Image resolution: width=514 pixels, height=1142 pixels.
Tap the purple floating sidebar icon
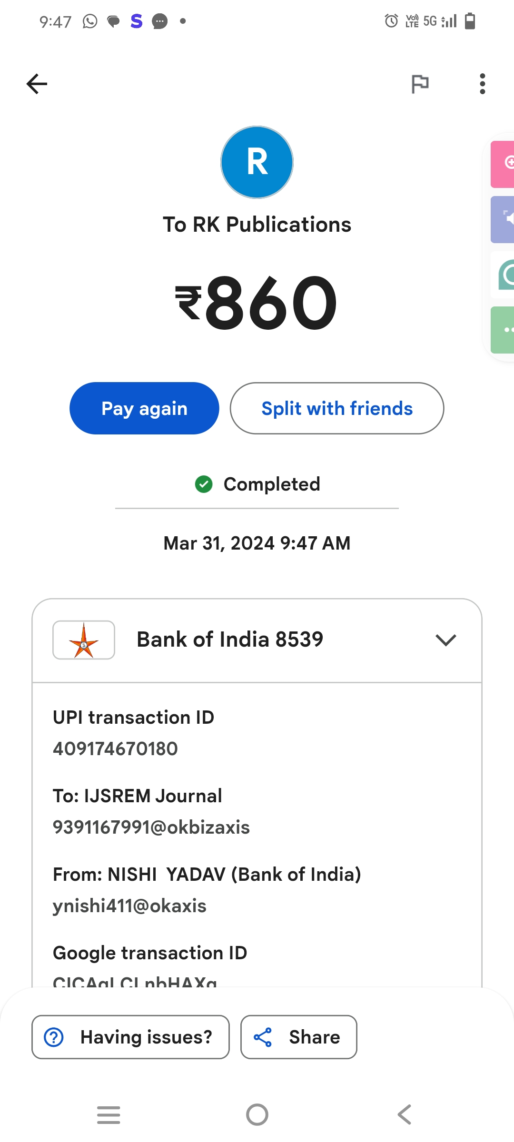[504, 219]
